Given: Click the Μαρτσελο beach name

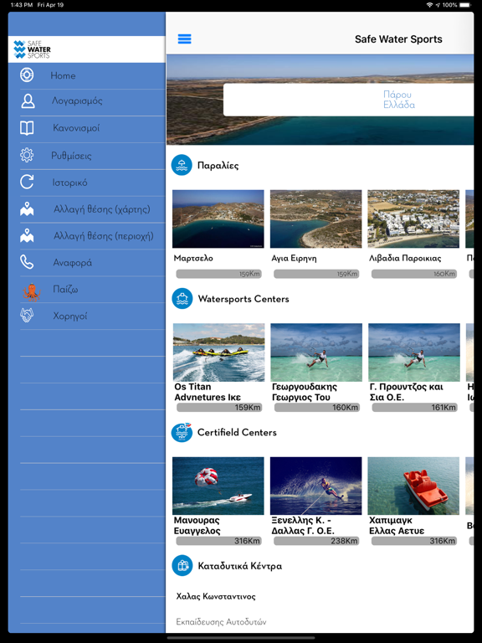Looking at the screenshot, I should pos(193,259).
